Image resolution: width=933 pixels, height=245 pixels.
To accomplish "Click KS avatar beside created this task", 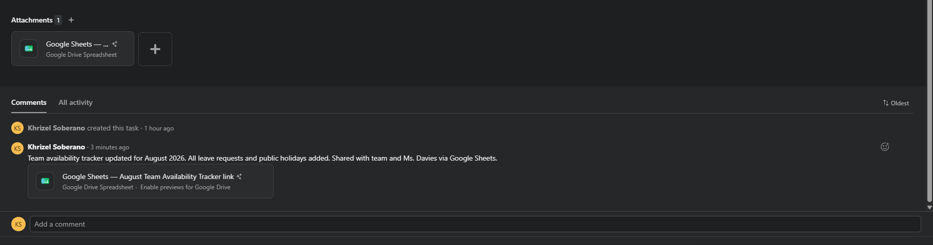I will coord(17,128).
